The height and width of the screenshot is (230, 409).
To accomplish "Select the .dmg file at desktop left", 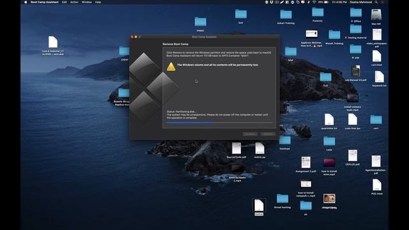I will click(x=53, y=42).
